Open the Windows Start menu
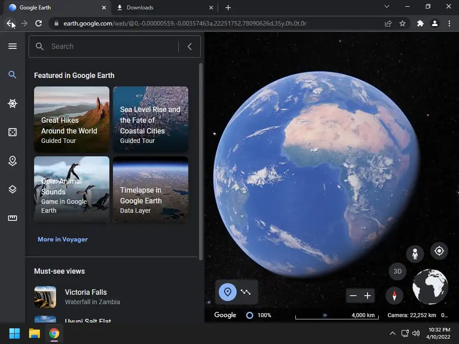This screenshot has height=344, width=459. point(14,333)
